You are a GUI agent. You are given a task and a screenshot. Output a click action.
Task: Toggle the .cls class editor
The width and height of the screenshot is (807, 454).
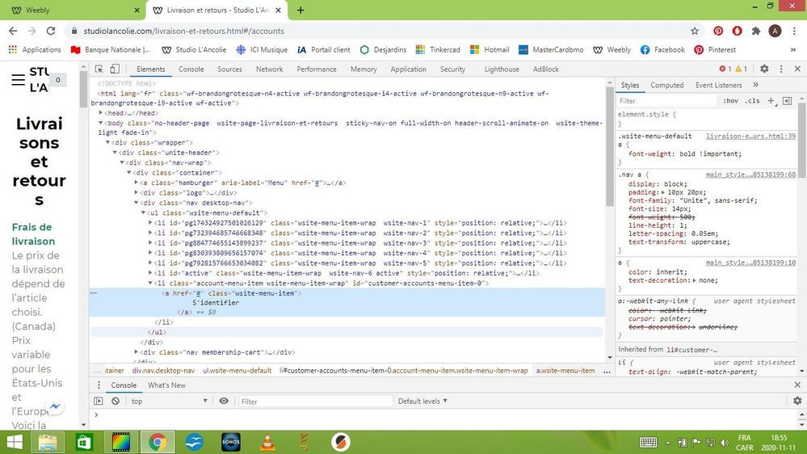click(x=752, y=101)
